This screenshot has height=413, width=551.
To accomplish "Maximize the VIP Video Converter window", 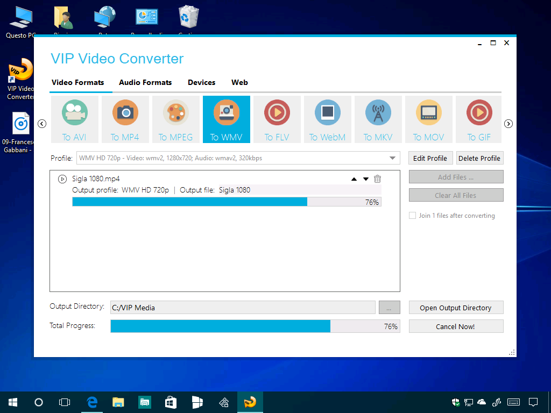I will [493, 43].
